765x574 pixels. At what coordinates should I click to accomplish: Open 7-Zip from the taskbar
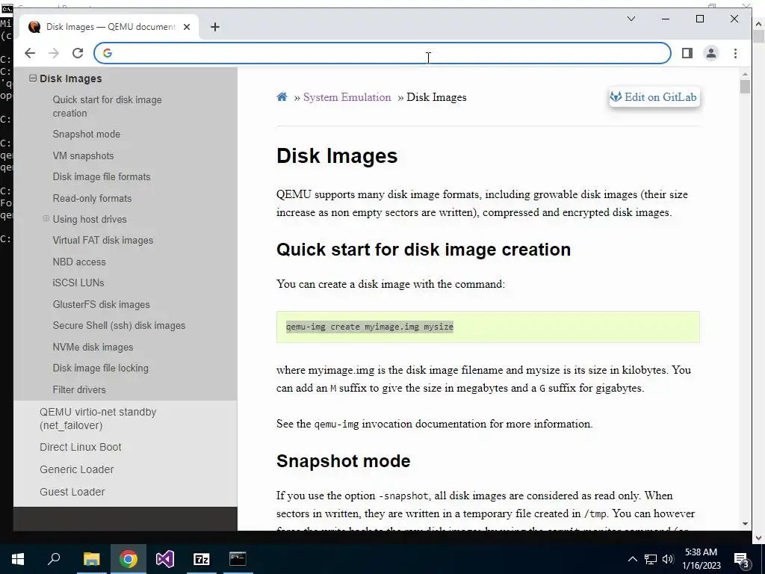pyautogui.click(x=202, y=559)
